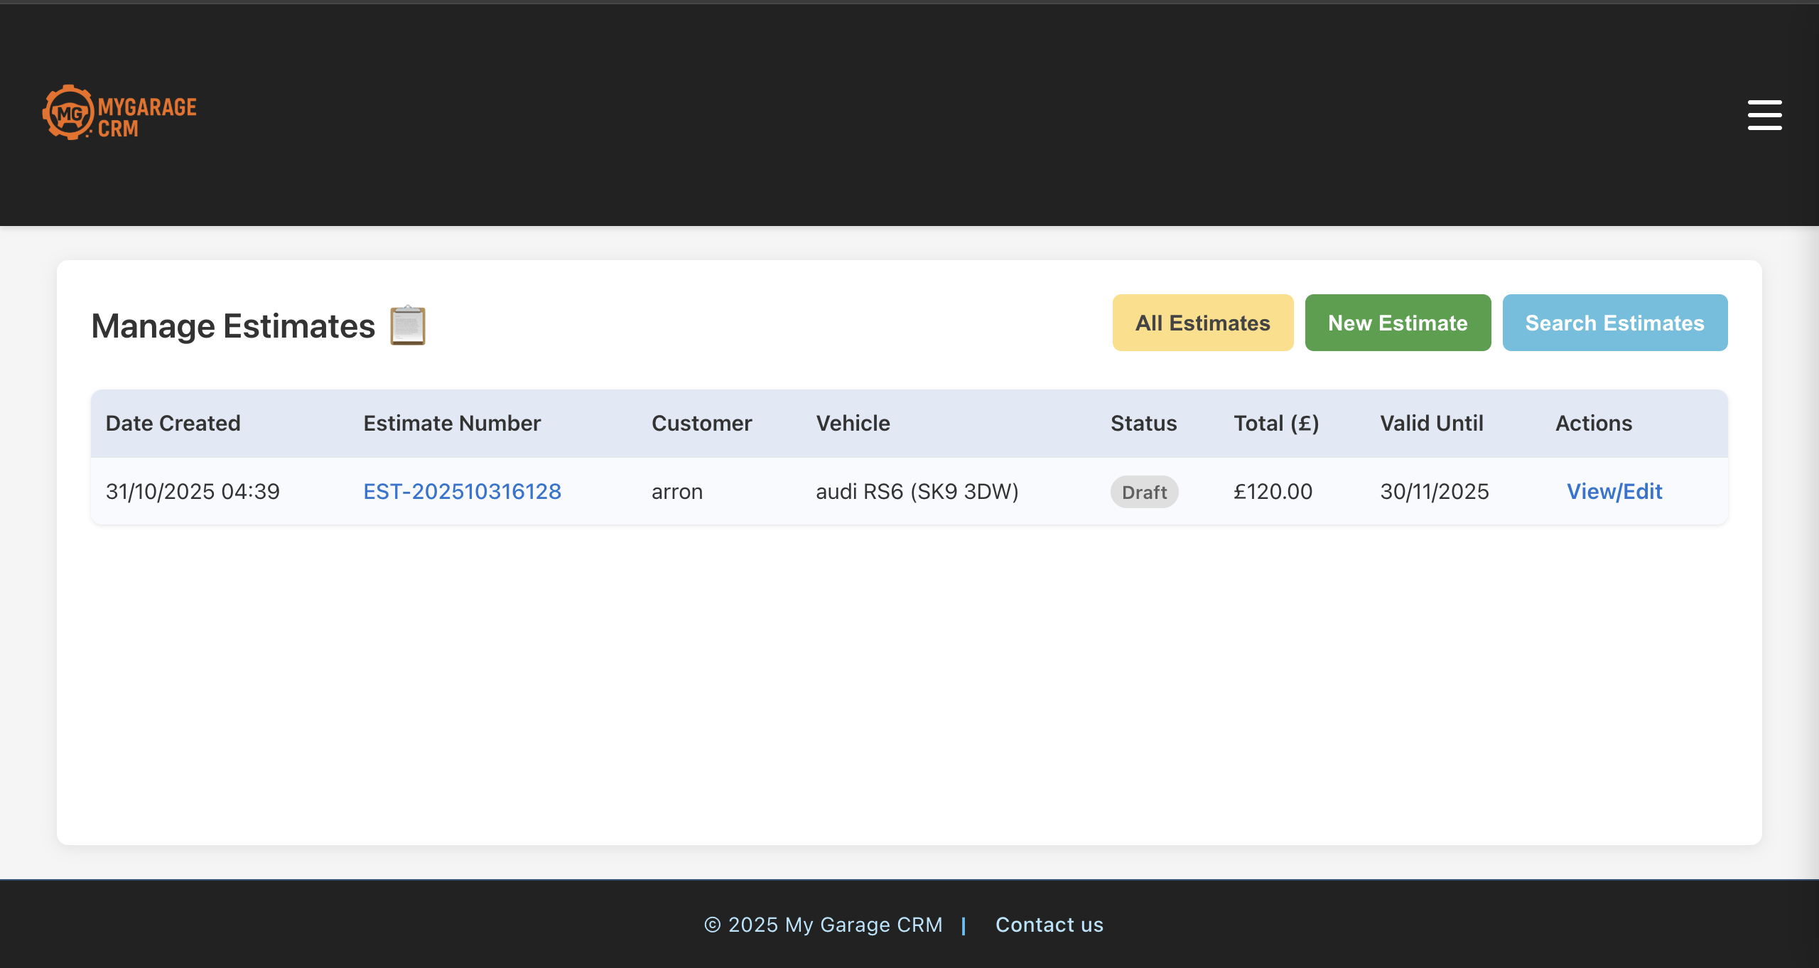
Task: Select the audi RS6 vehicle cell
Action: (917, 491)
